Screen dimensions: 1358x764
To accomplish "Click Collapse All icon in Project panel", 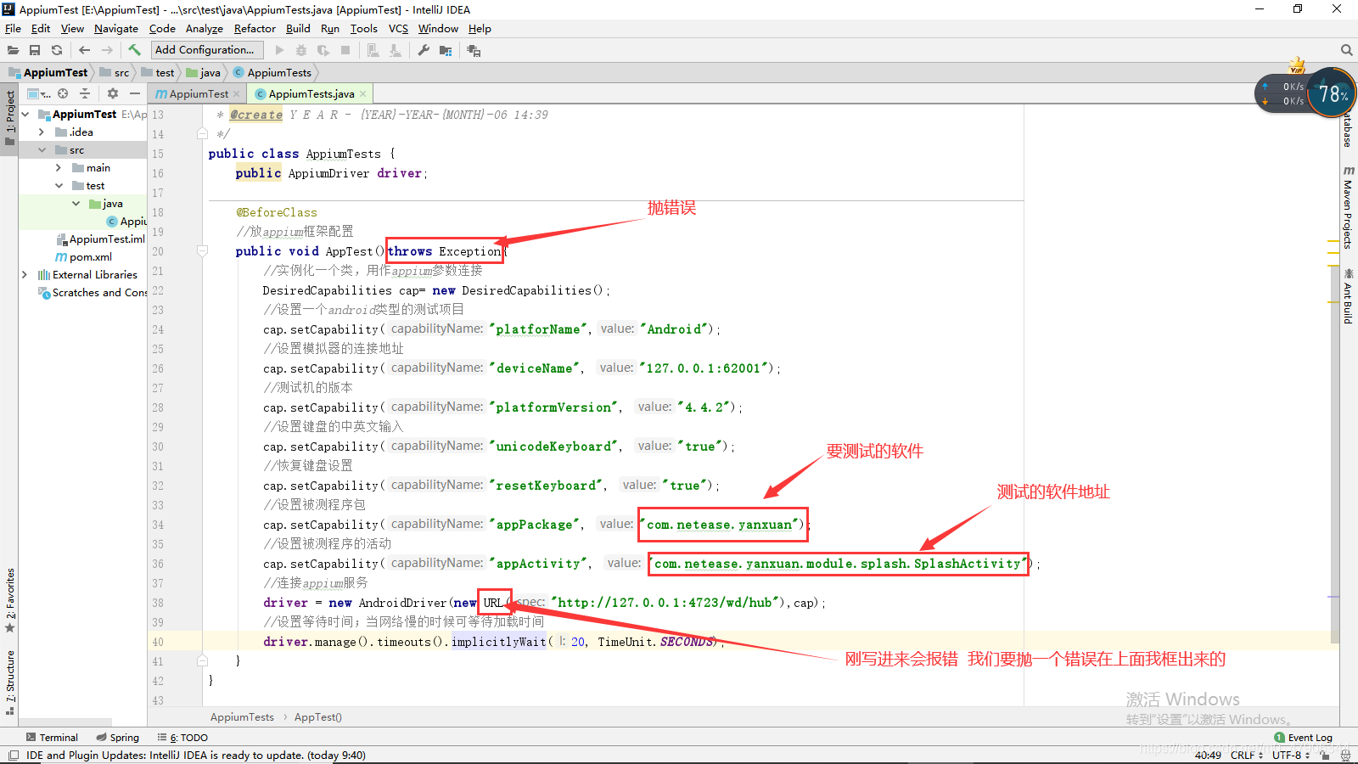I will click(85, 93).
